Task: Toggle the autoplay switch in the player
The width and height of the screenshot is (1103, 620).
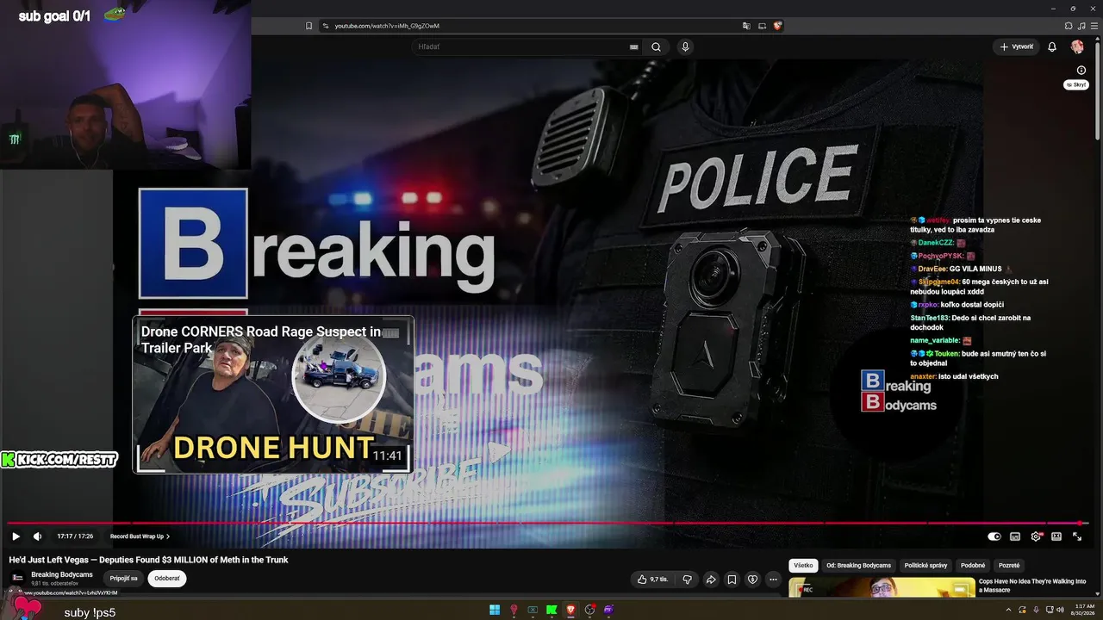Action: (994, 536)
